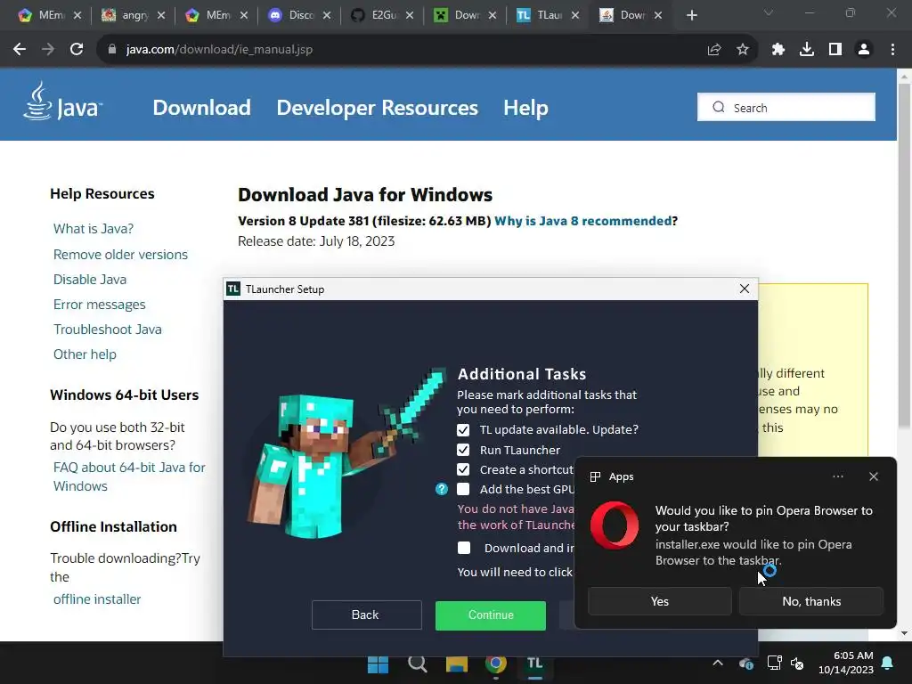Click No, thanks on Opera prompt
Image resolution: width=912 pixels, height=684 pixels.
(x=811, y=601)
